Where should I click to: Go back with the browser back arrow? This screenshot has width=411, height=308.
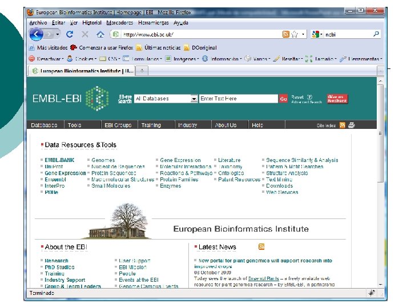[x=37, y=34]
